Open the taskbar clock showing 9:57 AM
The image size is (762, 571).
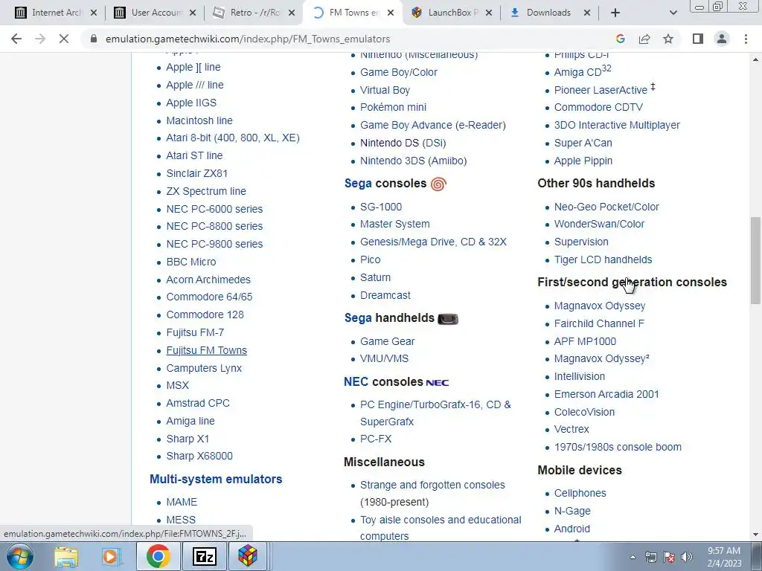pyautogui.click(x=724, y=557)
